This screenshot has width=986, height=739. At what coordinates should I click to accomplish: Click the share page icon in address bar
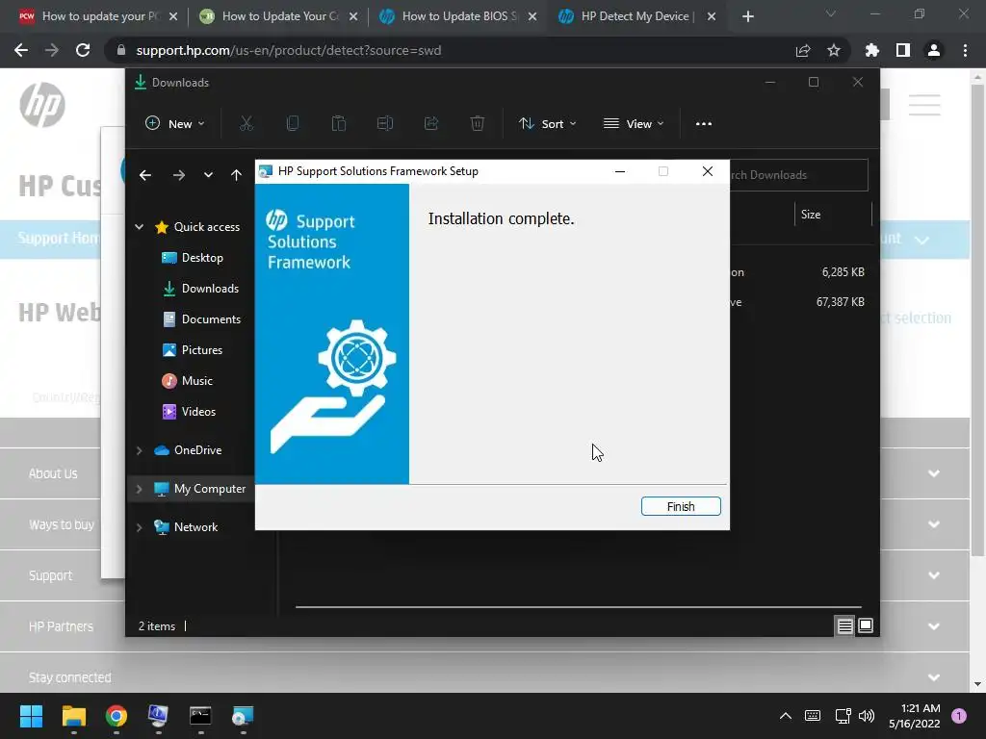point(802,50)
